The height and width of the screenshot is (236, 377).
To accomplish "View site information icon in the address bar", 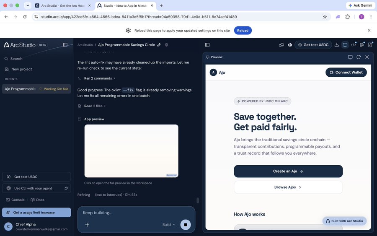I will tap(36, 17).
